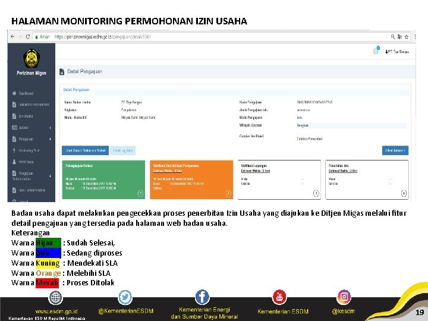Click the yellow Kuning legend swatch
This screenshot has width=428, height=321.
[48, 263]
